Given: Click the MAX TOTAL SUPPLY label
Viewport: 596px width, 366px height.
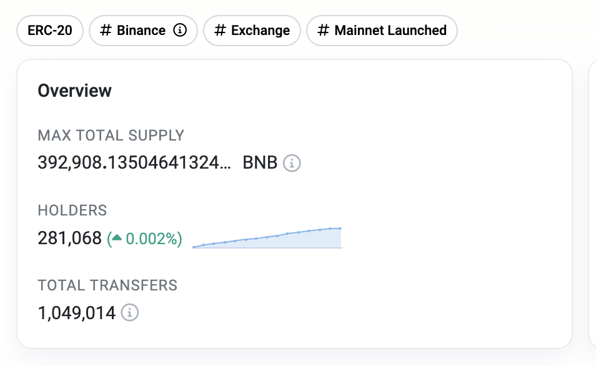Looking at the screenshot, I should pyautogui.click(x=111, y=135).
